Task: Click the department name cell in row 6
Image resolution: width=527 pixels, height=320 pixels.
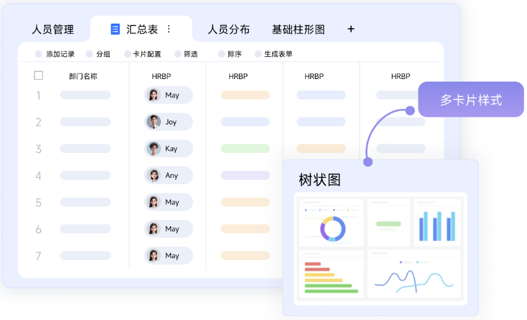Action: (x=86, y=229)
